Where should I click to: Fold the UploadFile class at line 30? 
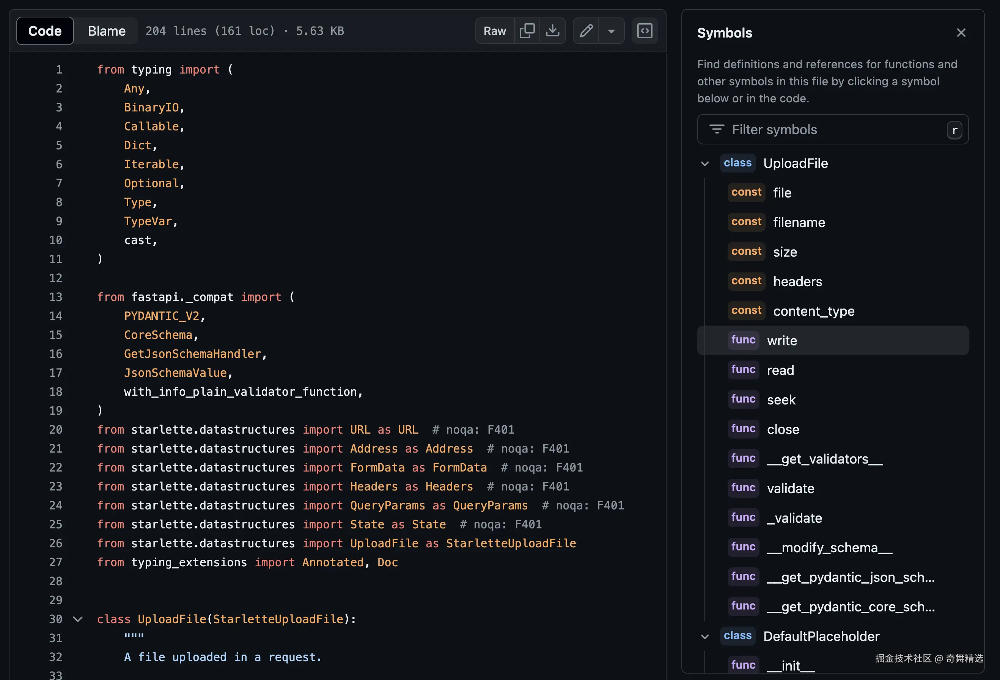(78, 619)
